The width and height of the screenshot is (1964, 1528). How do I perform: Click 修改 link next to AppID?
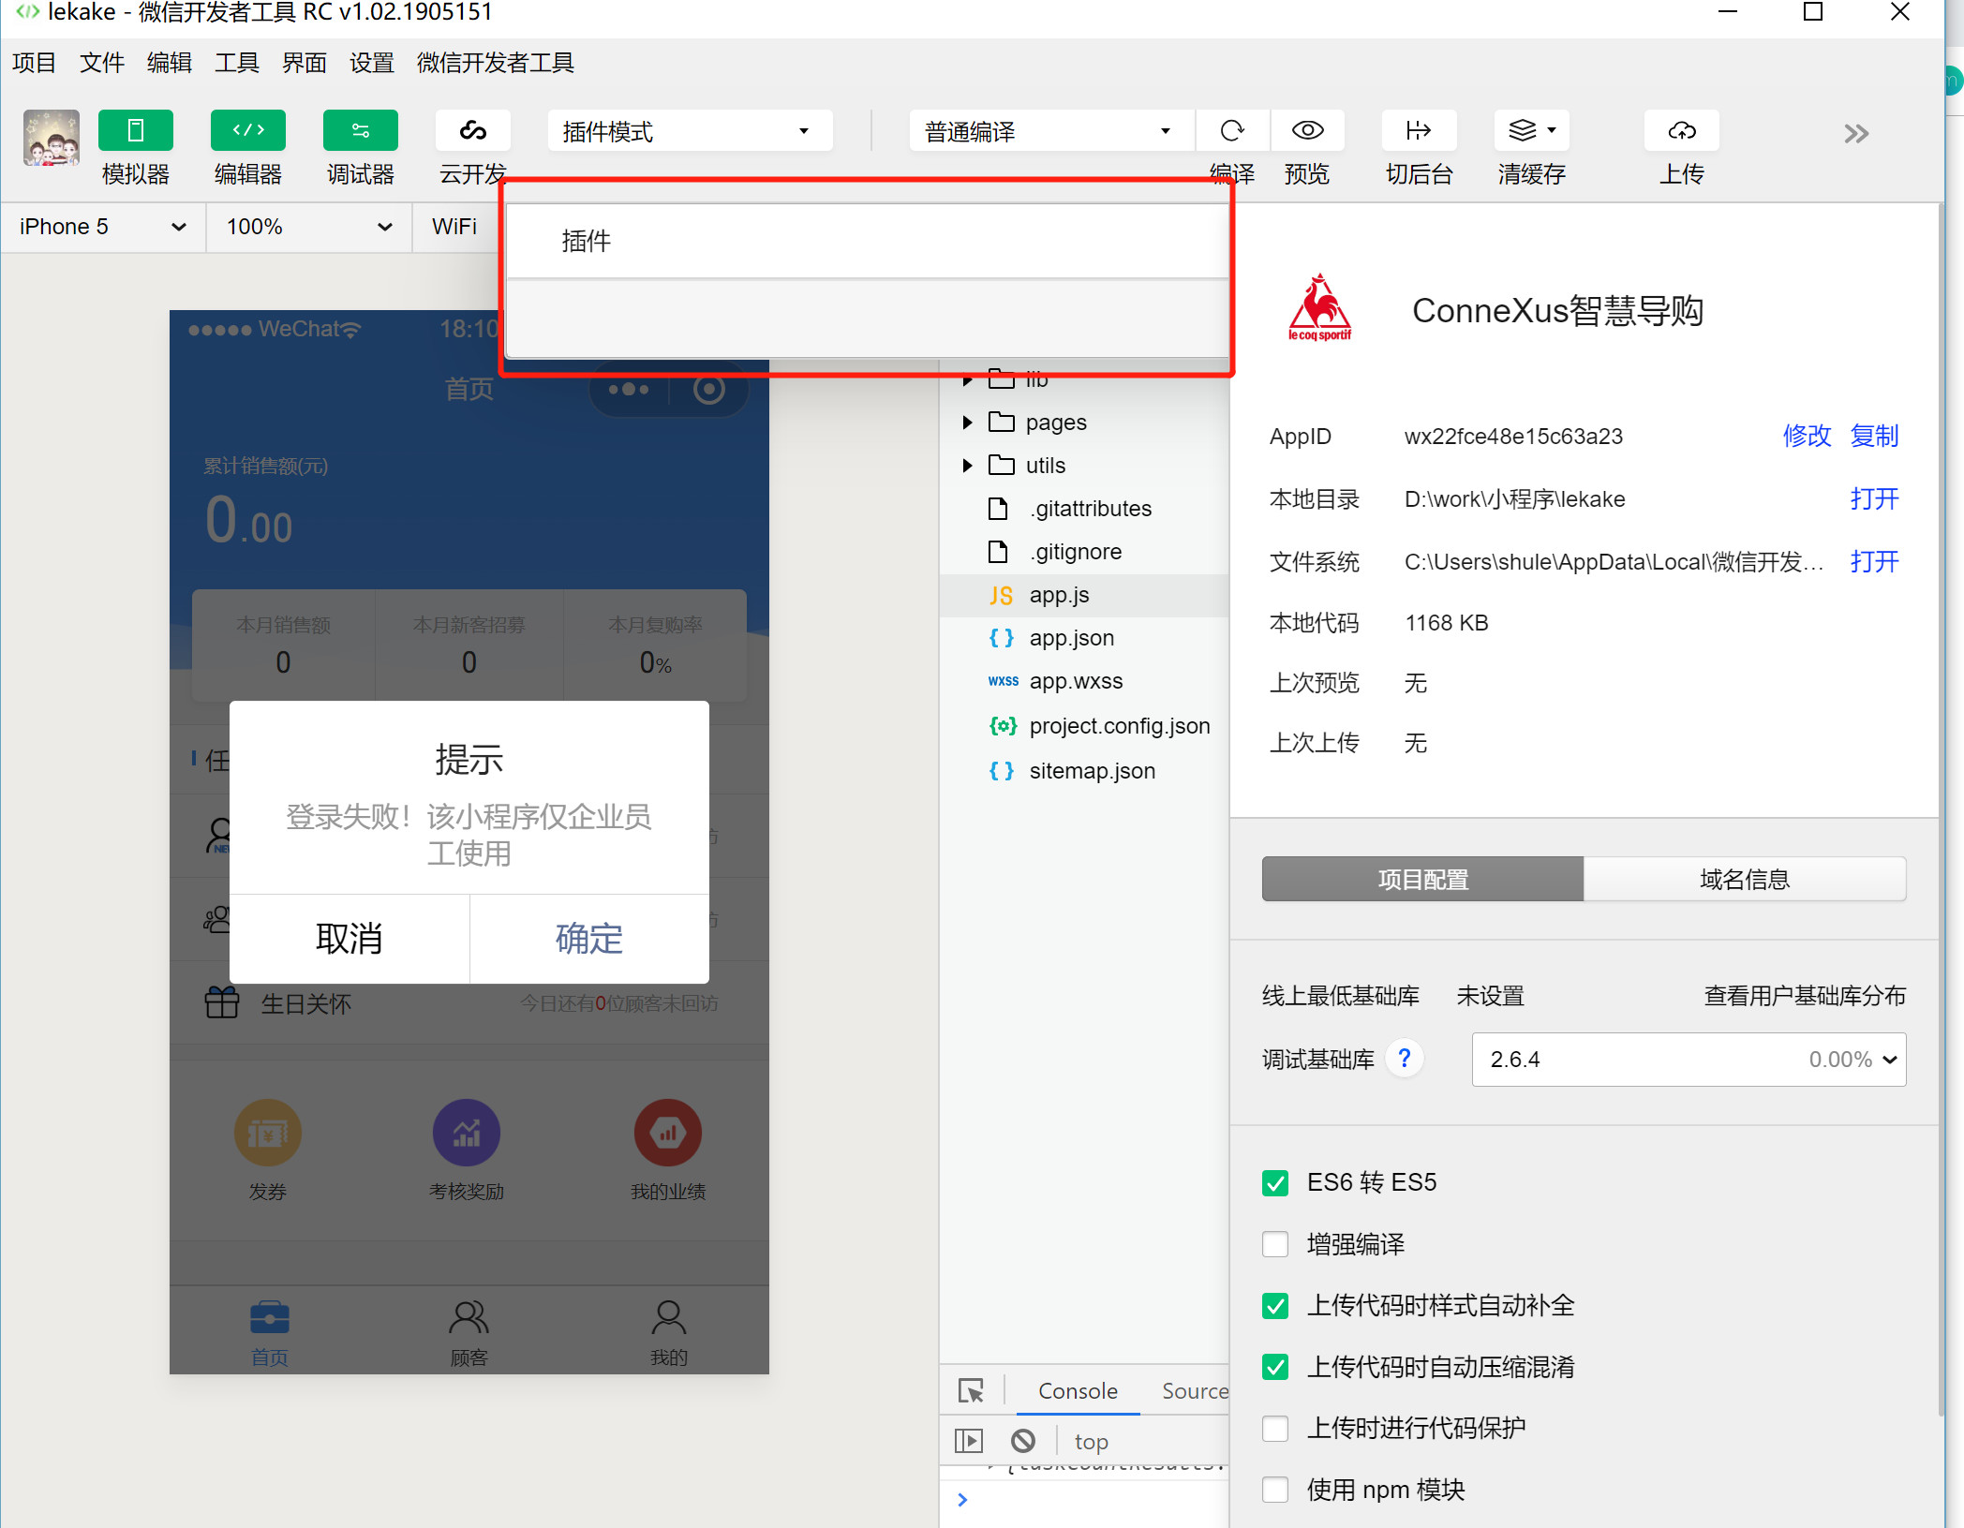1807,436
